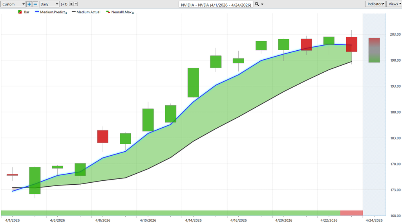Click the 188.00 price axis label
402x224 pixels.
click(x=395, y=112)
